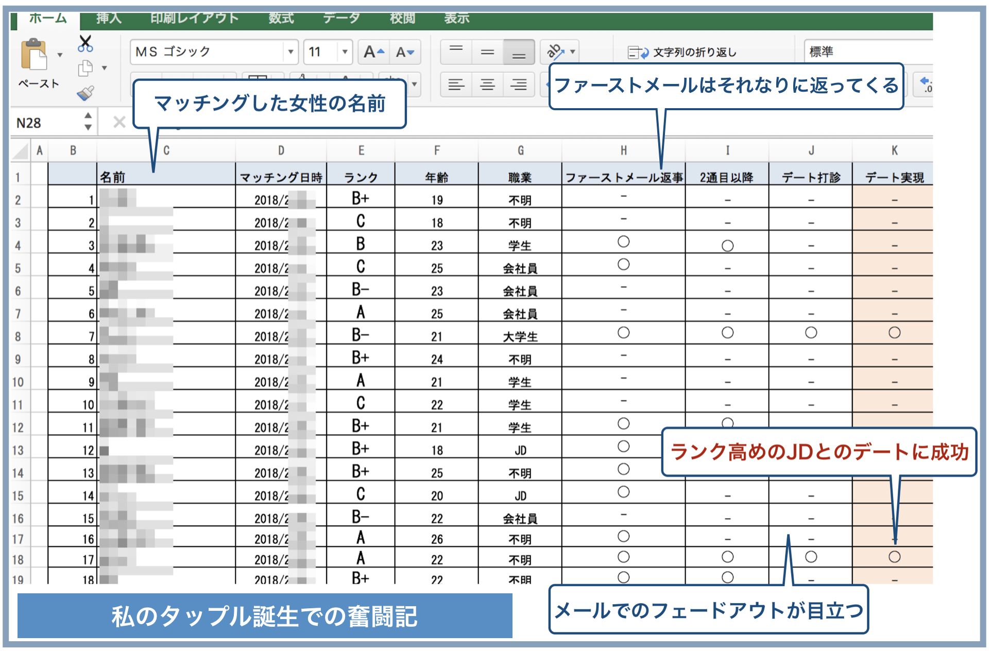Screen dimensions: 991x651
Task: Click age 19 cell in row 2
Action: coord(436,198)
